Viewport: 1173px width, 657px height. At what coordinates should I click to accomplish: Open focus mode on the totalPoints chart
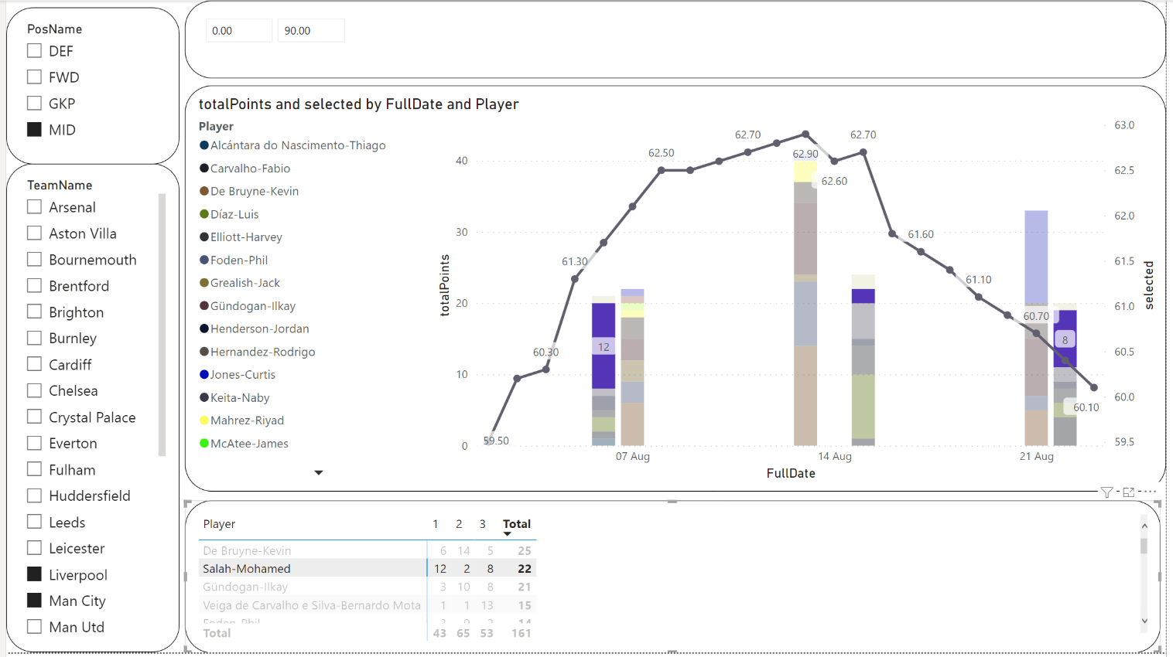1128,492
